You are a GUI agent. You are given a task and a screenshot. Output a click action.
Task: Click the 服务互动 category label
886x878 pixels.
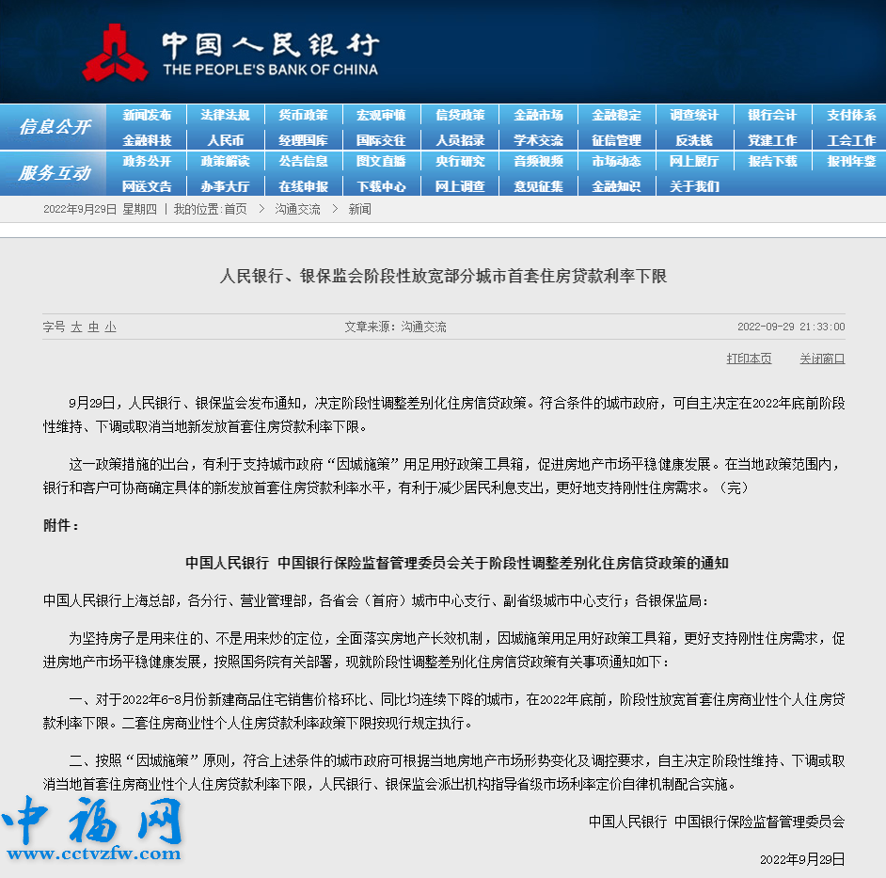[x=55, y=173]
